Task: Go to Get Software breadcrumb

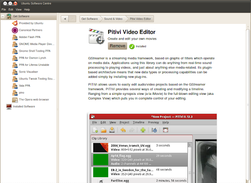Action: pos(90,19)
